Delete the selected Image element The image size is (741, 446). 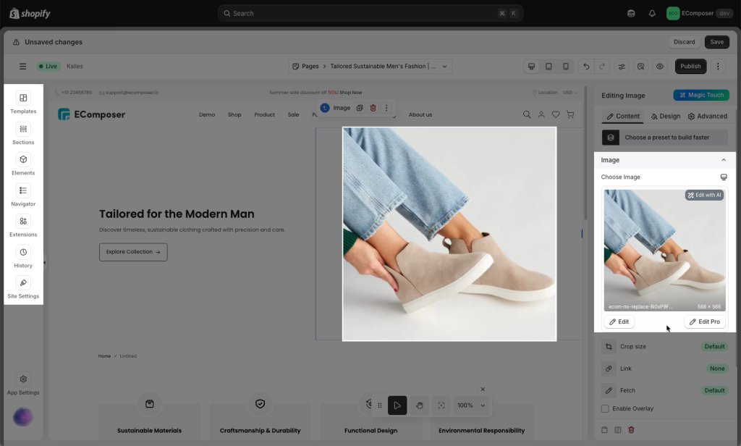373,108
